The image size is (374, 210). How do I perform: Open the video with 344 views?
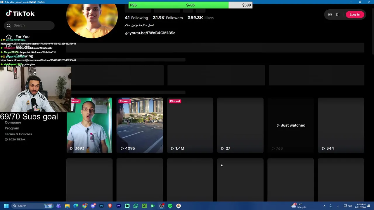click(x=341, y=125)
